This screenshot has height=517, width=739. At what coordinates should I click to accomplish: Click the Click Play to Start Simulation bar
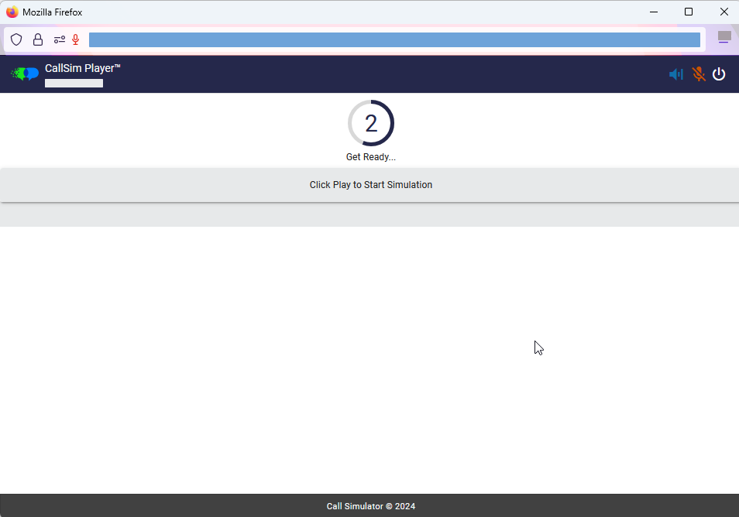(x=370, y=185)
